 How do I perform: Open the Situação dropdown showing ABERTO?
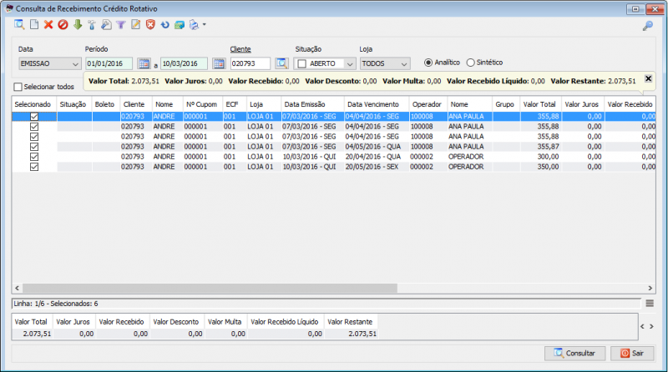tap(325, 63)
